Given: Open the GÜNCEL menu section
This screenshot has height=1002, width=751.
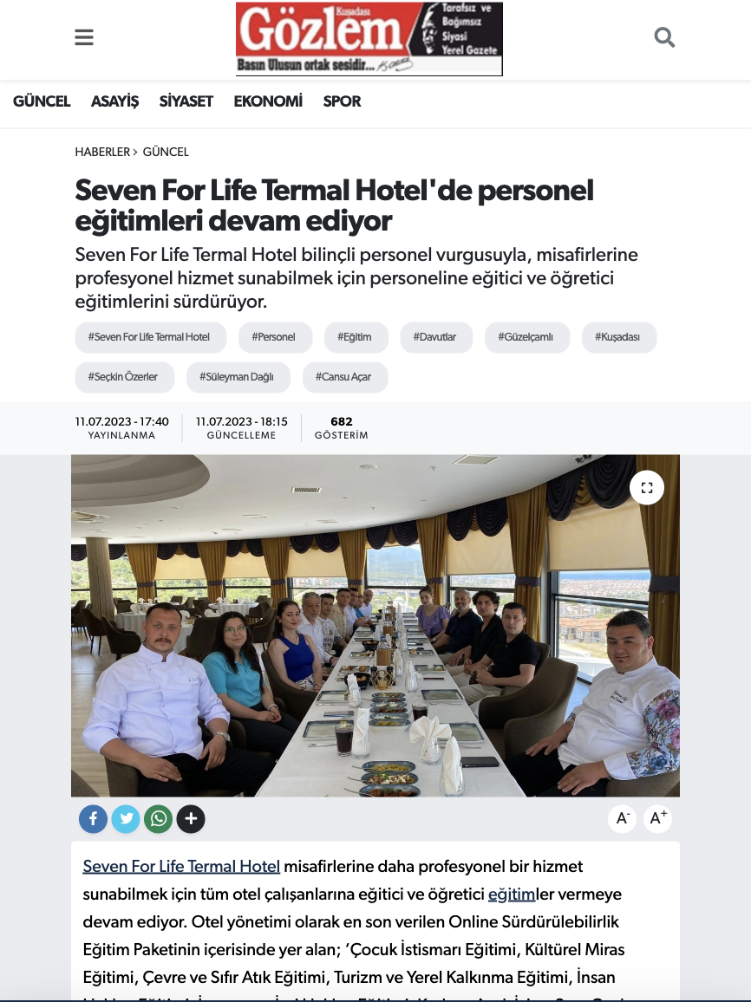Looking at the screenshot, I should point(42,101).
